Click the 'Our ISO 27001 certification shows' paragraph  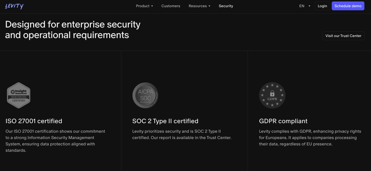(55, 141)
